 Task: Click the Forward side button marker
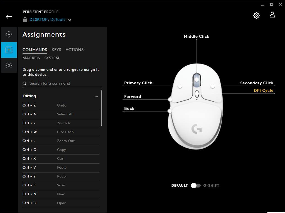pos(170,99)
